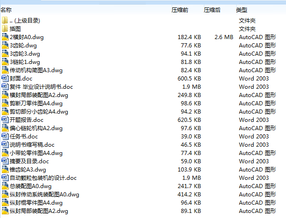Click the 说明书缩写稿.doc Word icon
286x218 pixels.
(5, 144)
